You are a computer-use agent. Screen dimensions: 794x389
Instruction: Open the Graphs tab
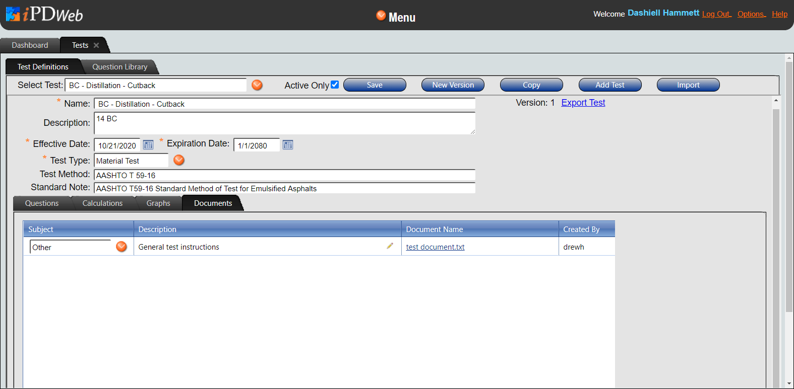point(158,203)
